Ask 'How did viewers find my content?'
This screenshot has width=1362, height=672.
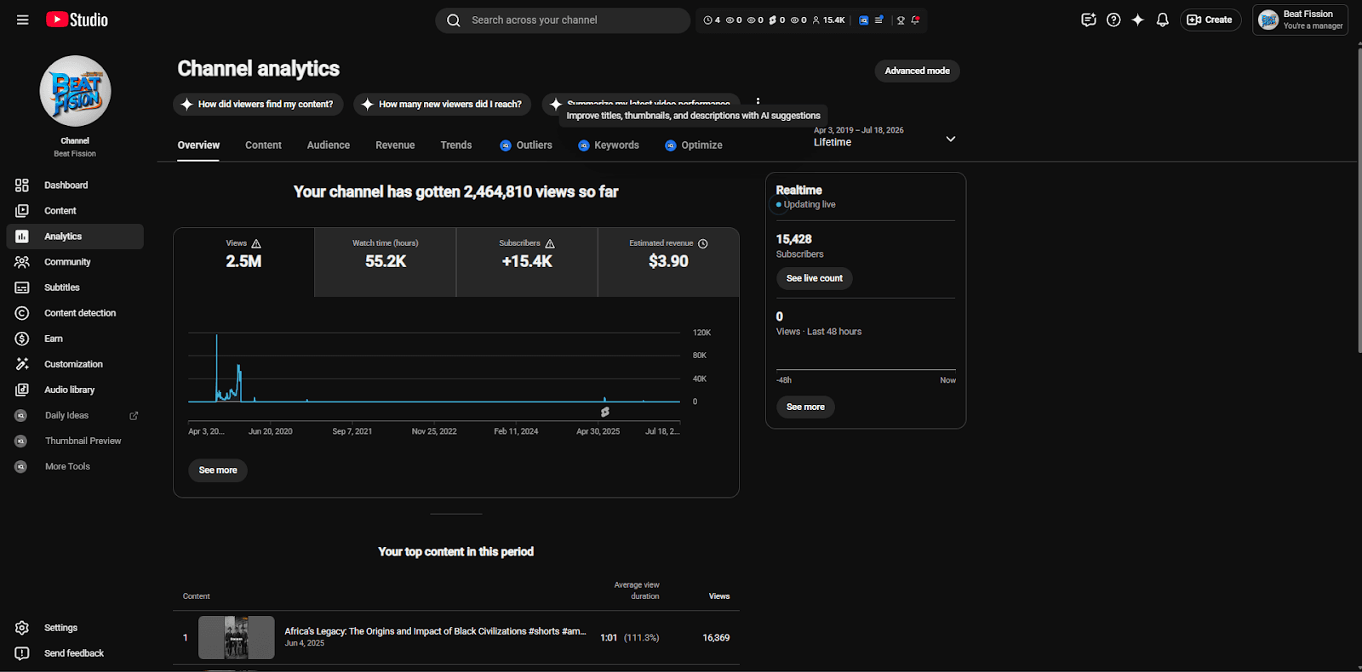point(258,105)
